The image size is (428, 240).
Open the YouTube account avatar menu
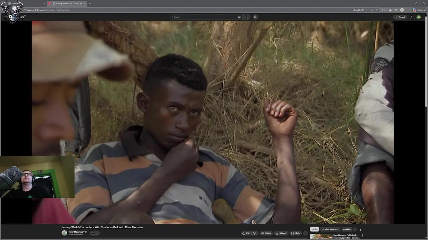419,17
